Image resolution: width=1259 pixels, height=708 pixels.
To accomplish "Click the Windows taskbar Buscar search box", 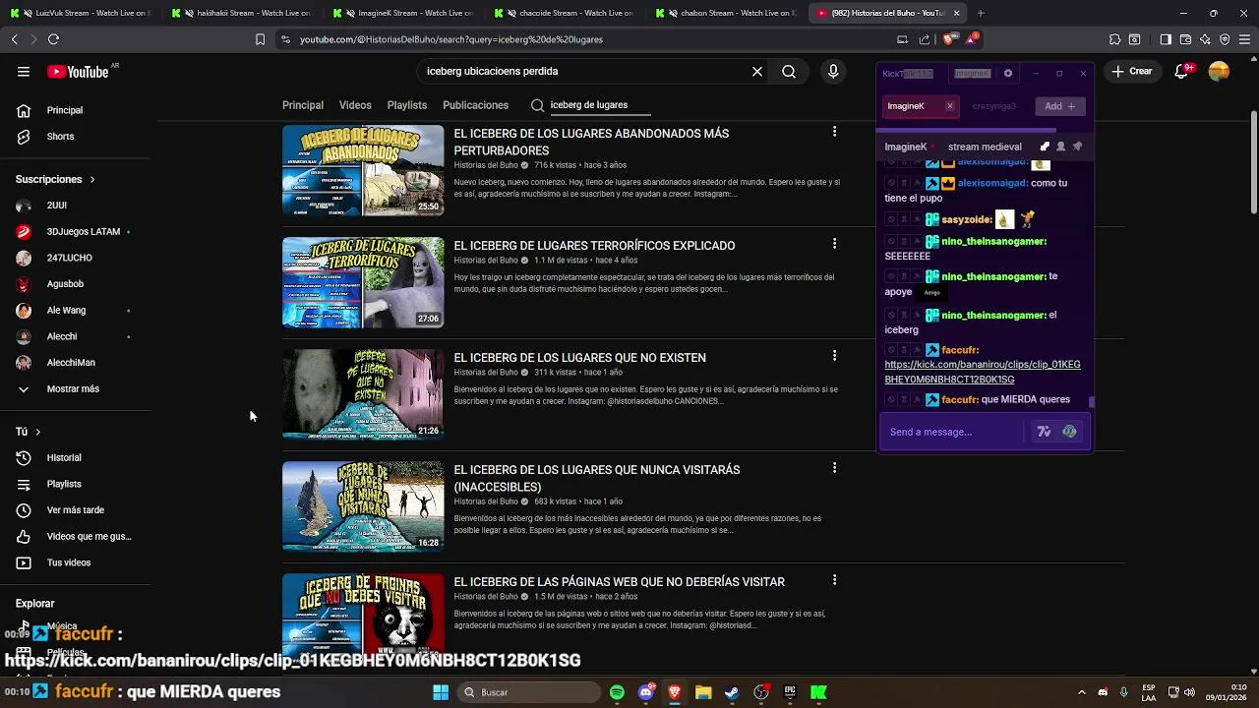I will pos(529,692).
